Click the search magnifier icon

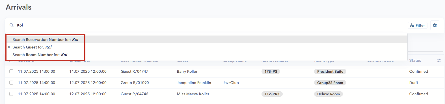(x=12, y=25)
